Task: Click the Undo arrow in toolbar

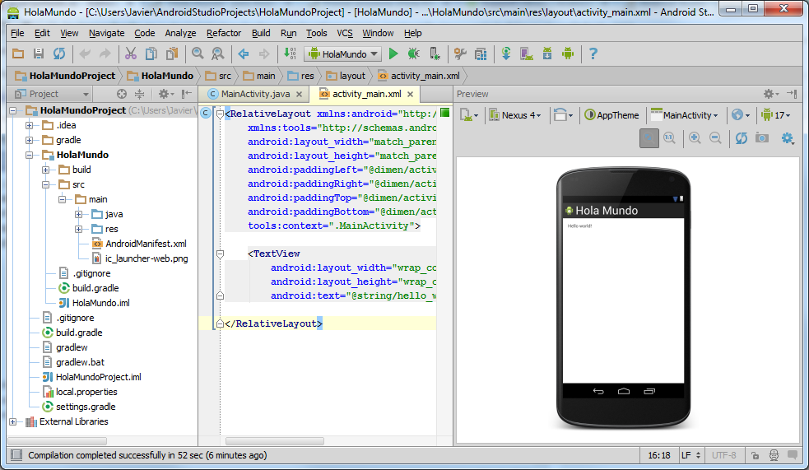Action: (x=84, y=54)
